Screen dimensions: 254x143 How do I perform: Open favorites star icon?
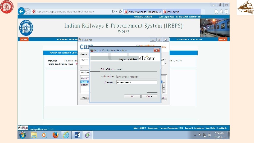[221, 11]
